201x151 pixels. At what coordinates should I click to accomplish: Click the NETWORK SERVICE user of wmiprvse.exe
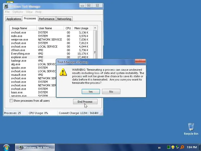coord(50,40)
